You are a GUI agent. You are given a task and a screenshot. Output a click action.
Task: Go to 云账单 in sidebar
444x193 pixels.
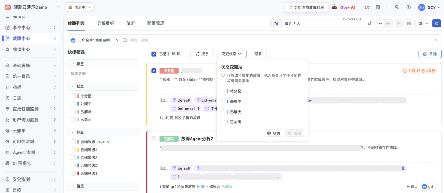pos(31,131)
